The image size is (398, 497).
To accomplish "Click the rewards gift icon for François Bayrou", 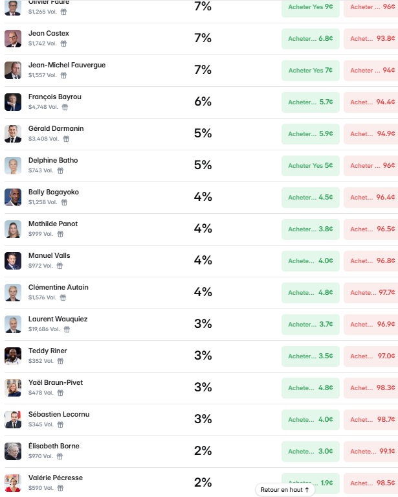I will click(65, 107).
